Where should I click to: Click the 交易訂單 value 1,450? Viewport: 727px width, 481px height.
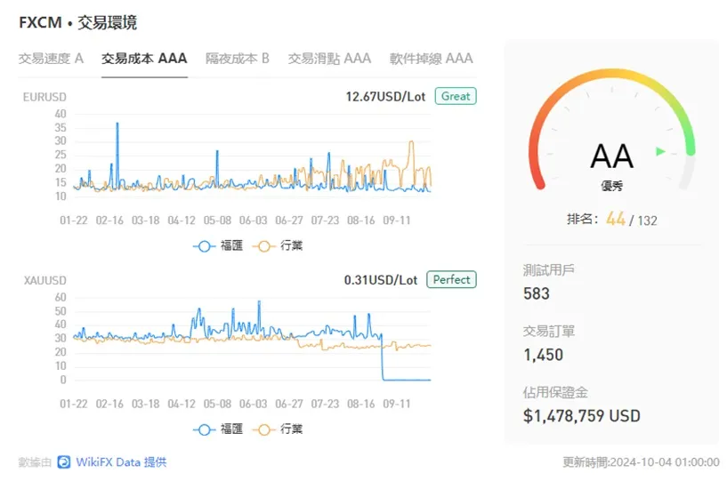coord(543,355)
